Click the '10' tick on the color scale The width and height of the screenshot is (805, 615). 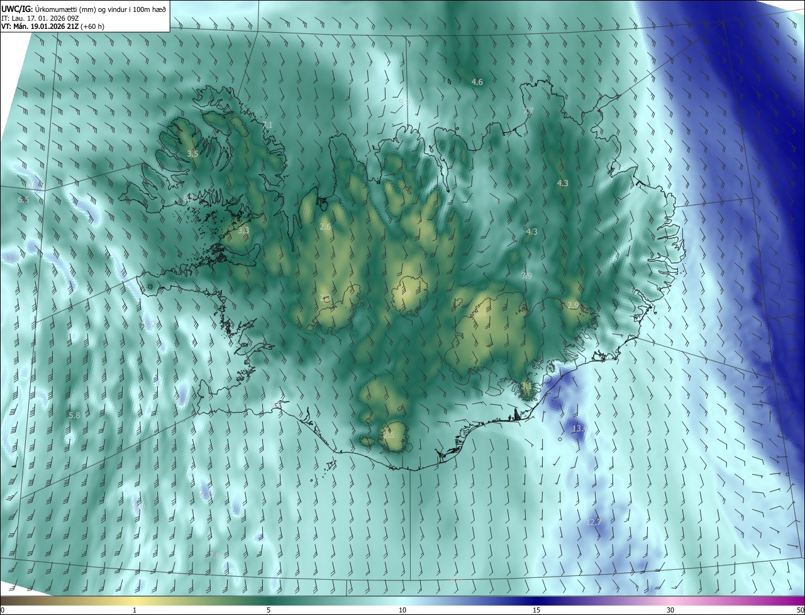point(402,610)
